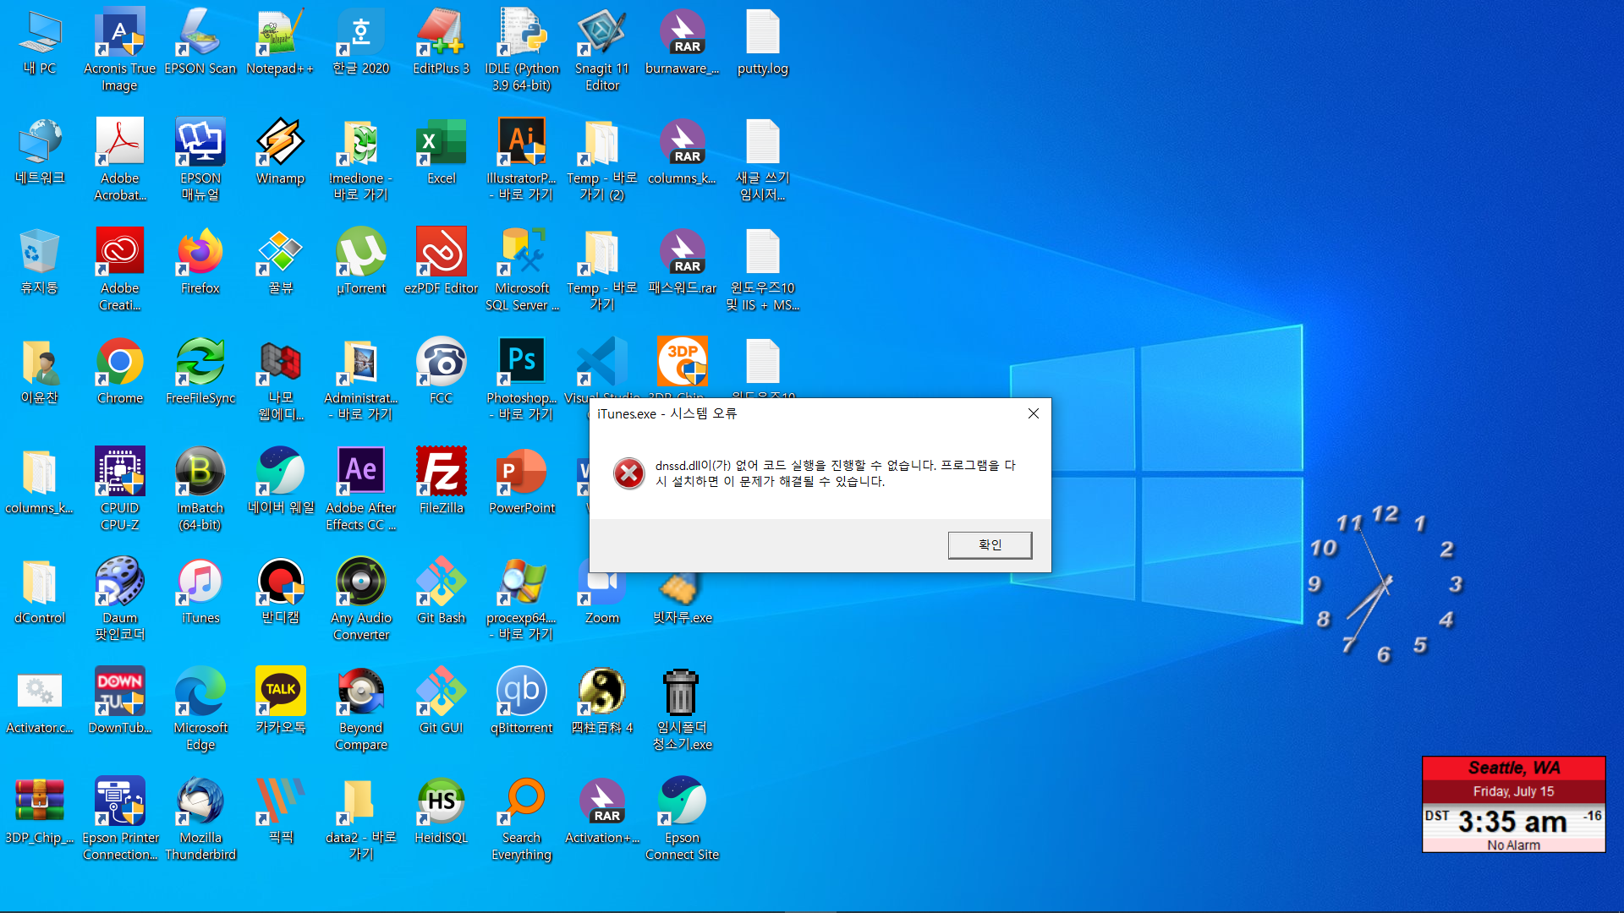Select the Mozilla Thunderbird icon

coord(200,820)
